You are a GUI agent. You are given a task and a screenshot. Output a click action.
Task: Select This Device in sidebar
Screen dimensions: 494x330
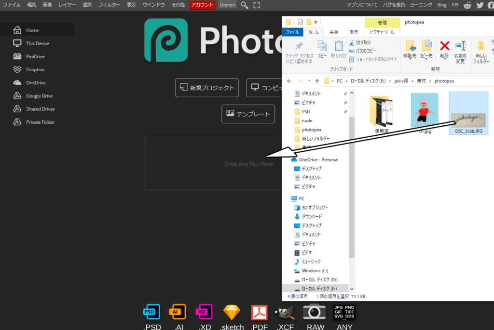pyautogui.click(x=37, y=43)
